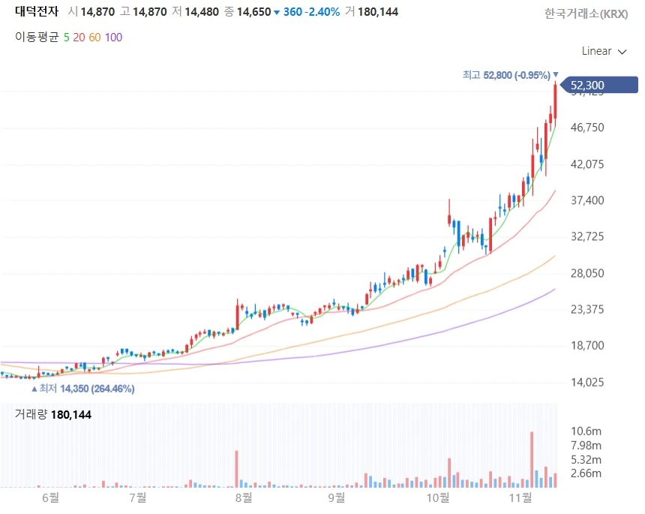Select the 10월 month label on the time axis

click(438, 497)
